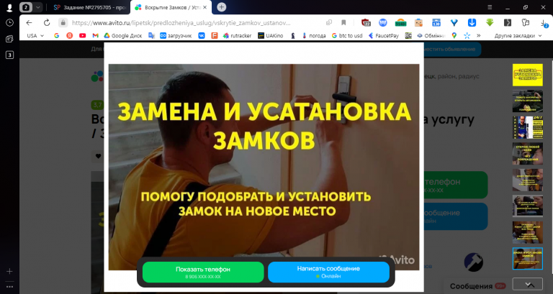
Task: Open the 'UAKino' bookmark
Action: pyautogui.click(x=271, y=35)
